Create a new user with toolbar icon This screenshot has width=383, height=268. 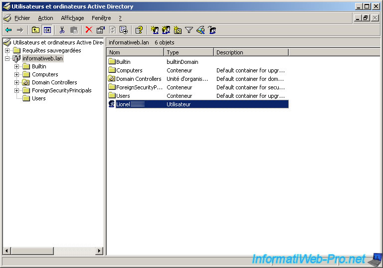click(x=155, y=30)
